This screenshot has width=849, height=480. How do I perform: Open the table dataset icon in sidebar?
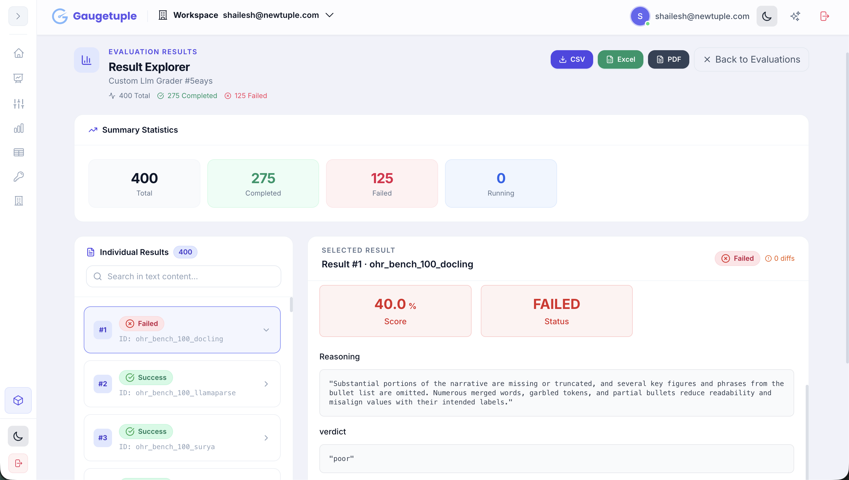click(18, 152)
